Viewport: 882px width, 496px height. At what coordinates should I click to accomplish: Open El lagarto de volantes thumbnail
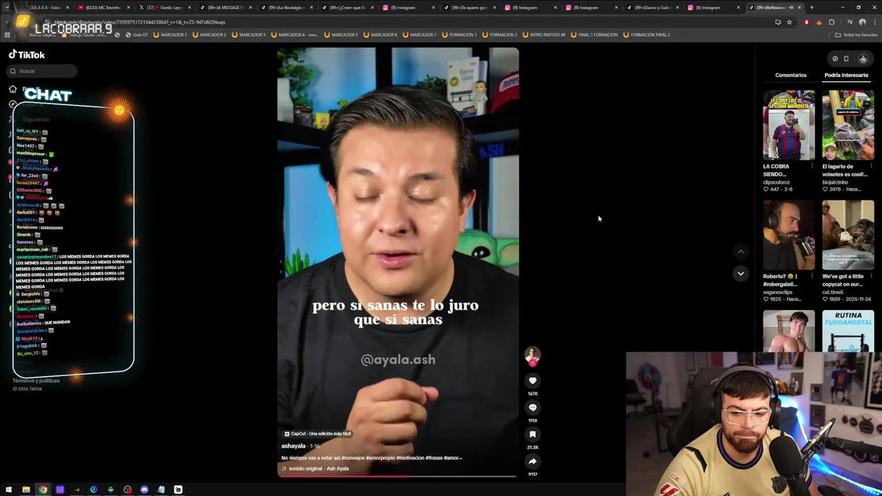point(848,125)
